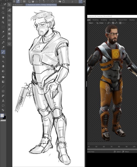
Task: Expand the canvas tab list chevron
Action: pyautogui.click(x=84, y=5)
